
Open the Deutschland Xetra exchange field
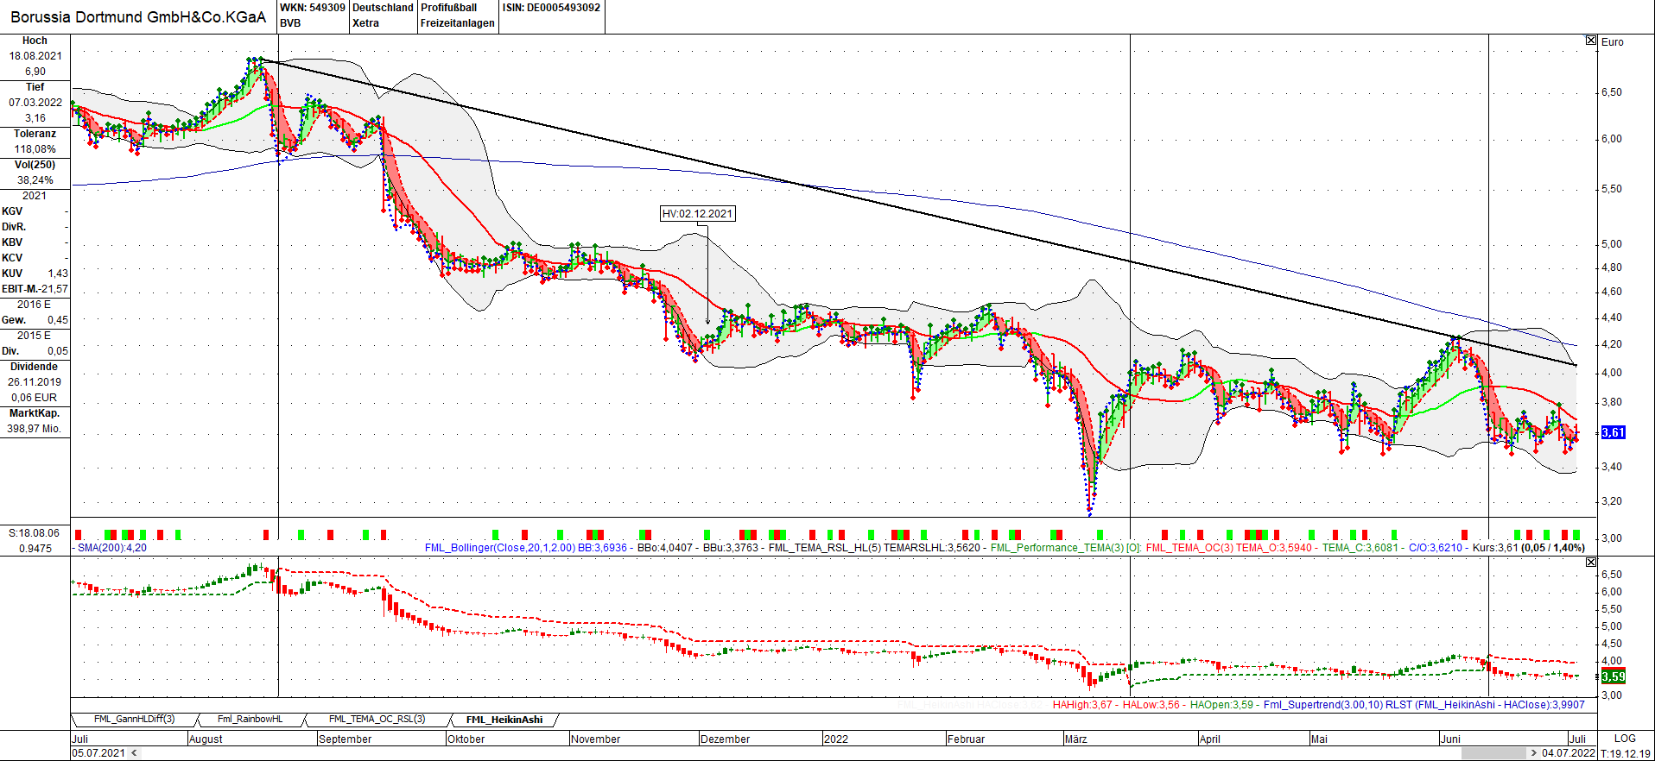coord(383,16)
